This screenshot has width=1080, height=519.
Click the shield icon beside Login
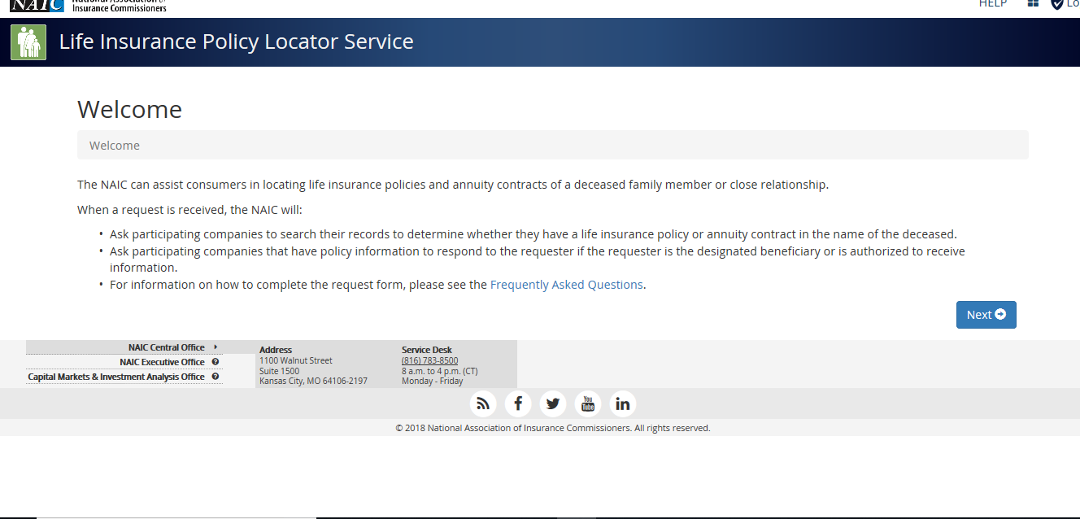(x=1056, y=4)
